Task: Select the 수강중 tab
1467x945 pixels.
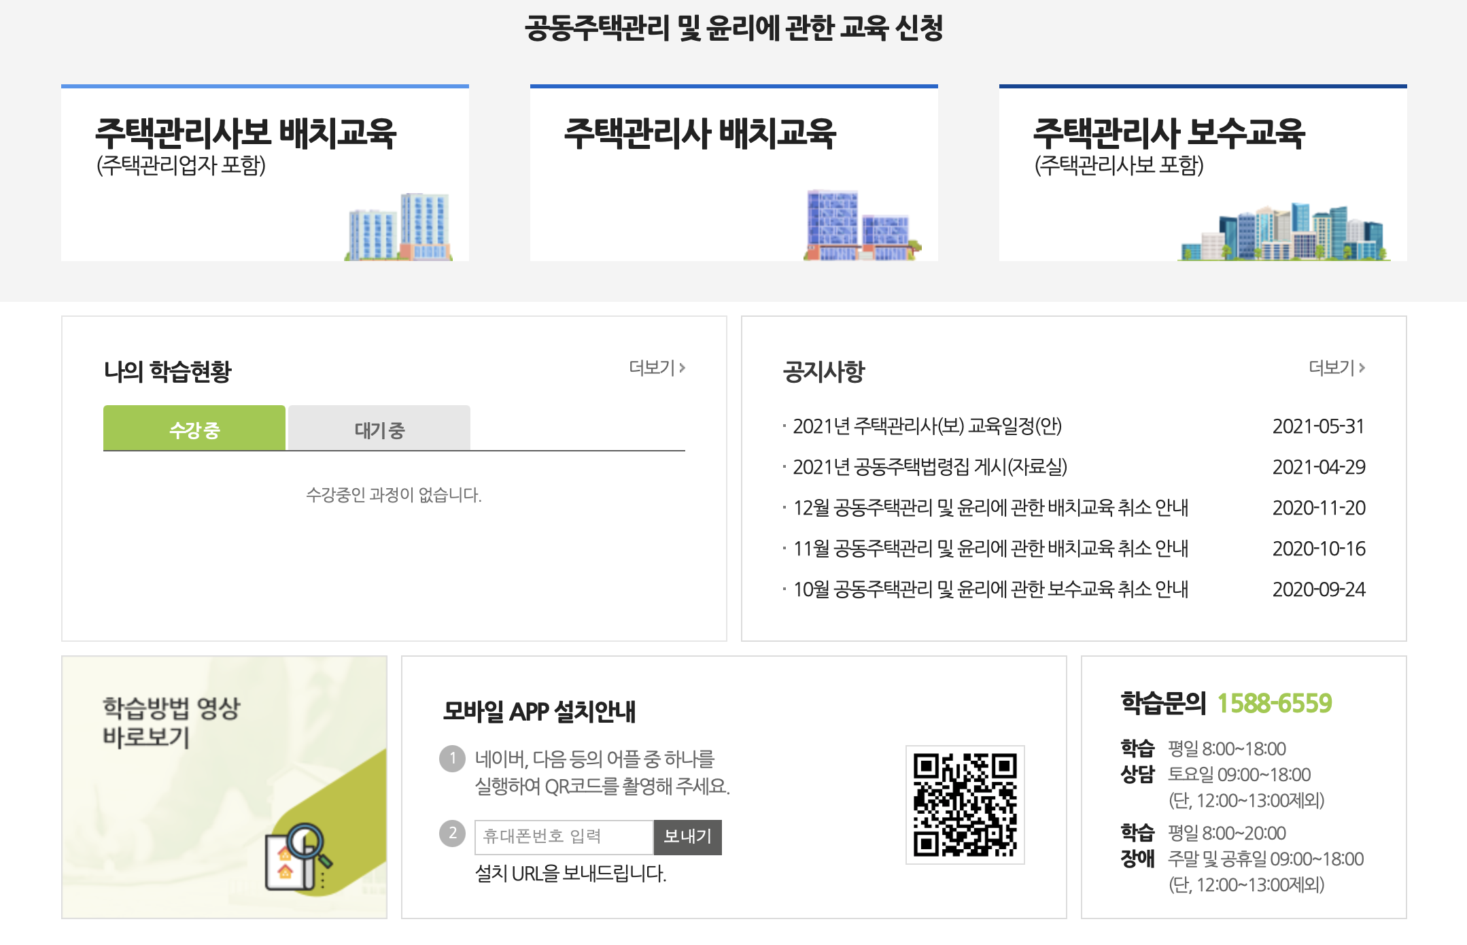Action: pos(194,429)
